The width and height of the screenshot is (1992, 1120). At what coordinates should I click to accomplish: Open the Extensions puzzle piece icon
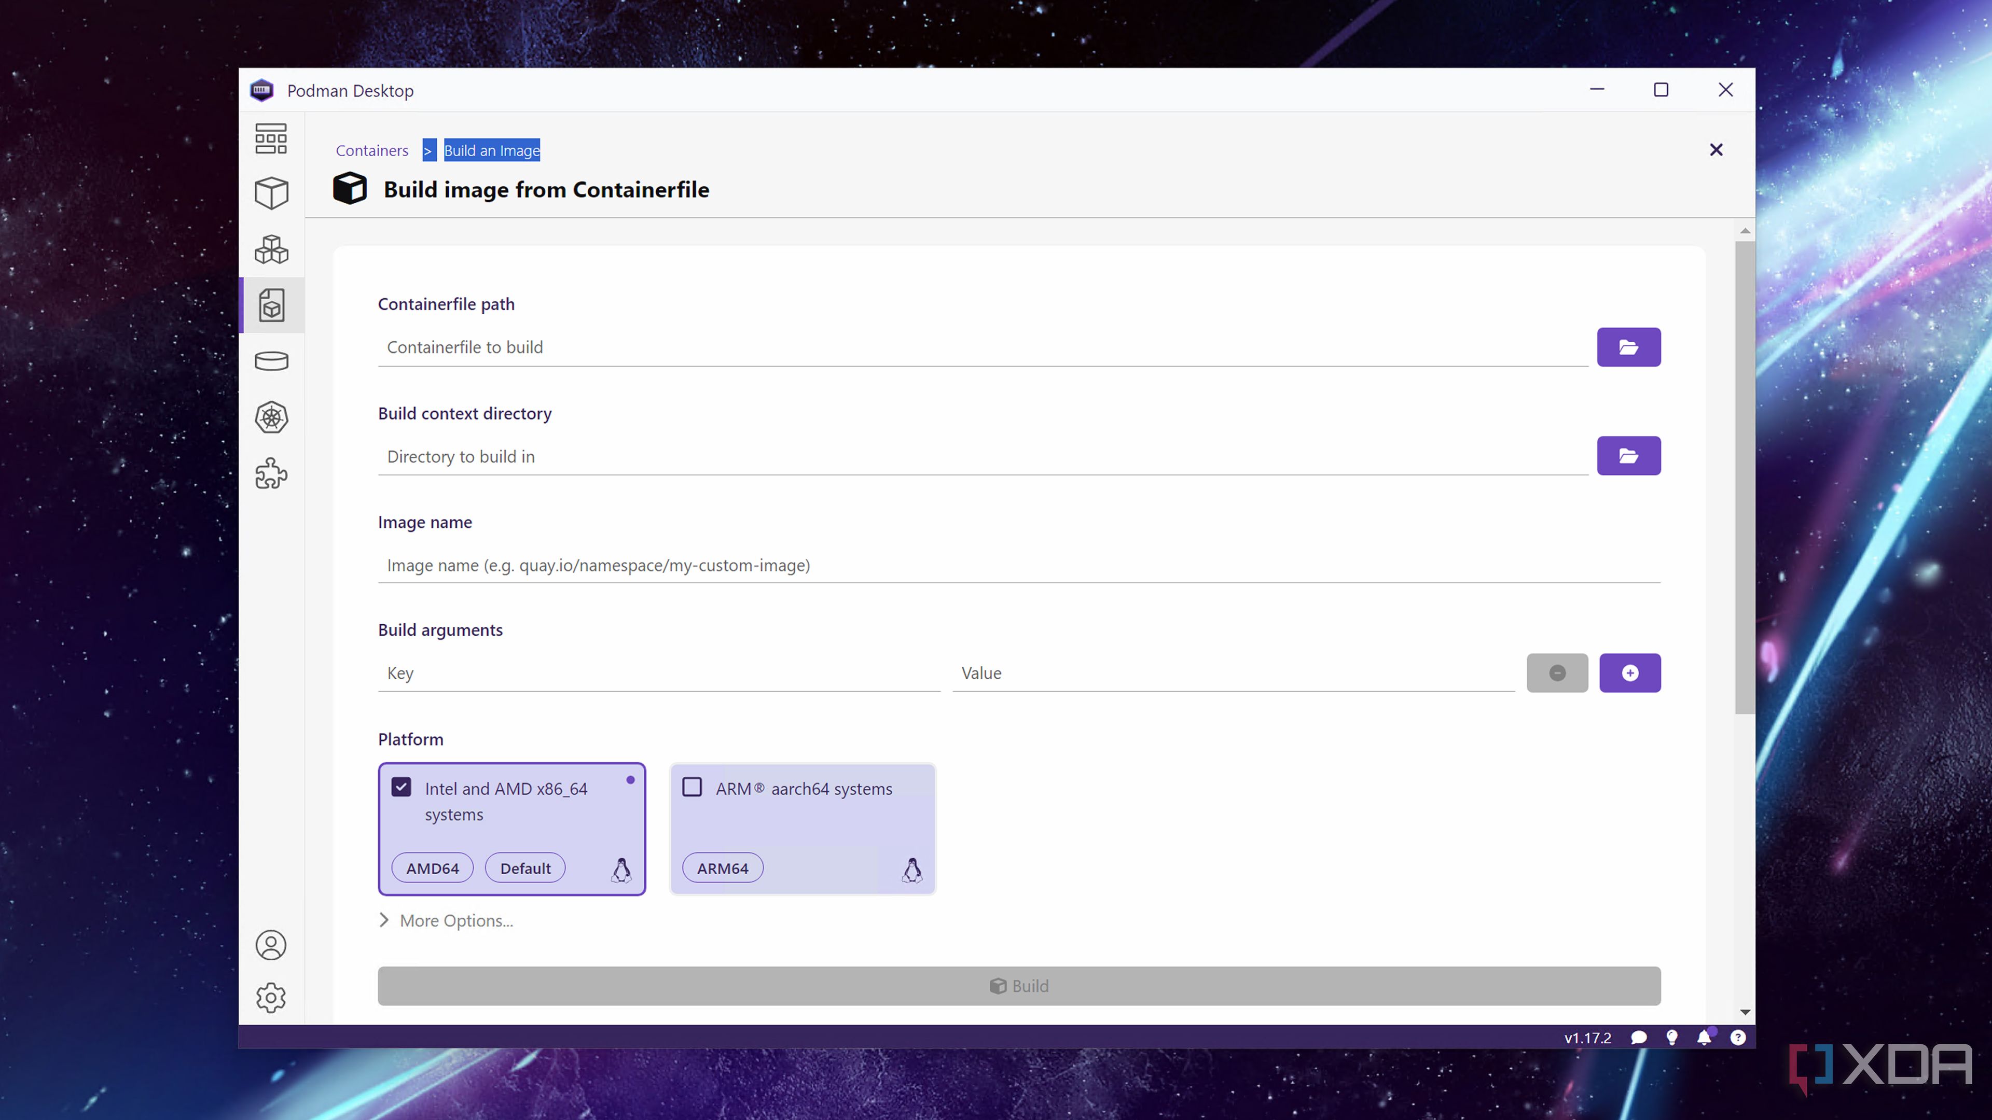click(x=271, y=473)
